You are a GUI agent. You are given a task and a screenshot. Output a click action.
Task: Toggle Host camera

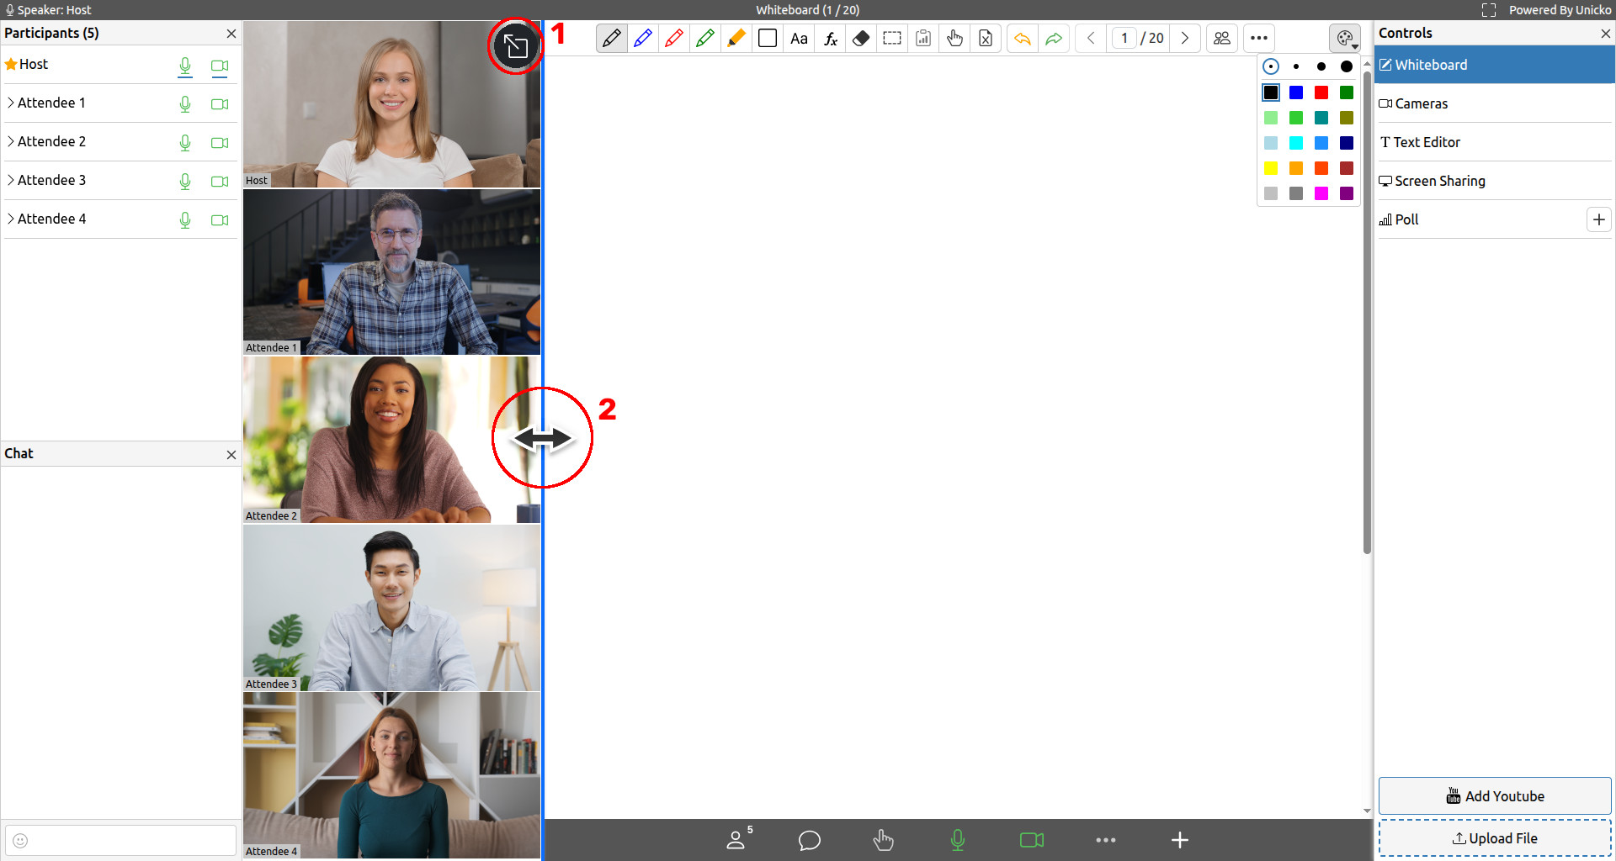click(220, 66)
